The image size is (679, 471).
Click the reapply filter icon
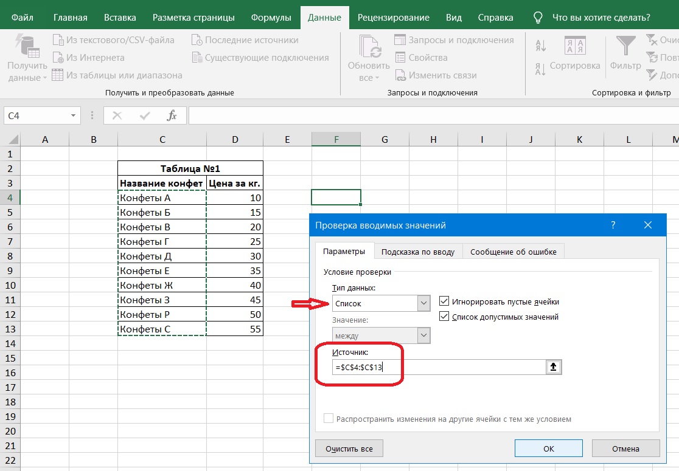[652, 58]
